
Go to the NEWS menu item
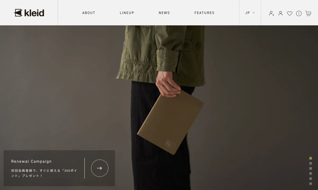click(x=164, y=13)
